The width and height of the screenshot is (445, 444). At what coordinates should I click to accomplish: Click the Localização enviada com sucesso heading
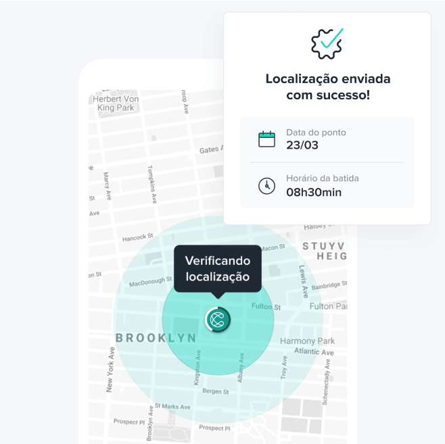click(x=328, y=87)
